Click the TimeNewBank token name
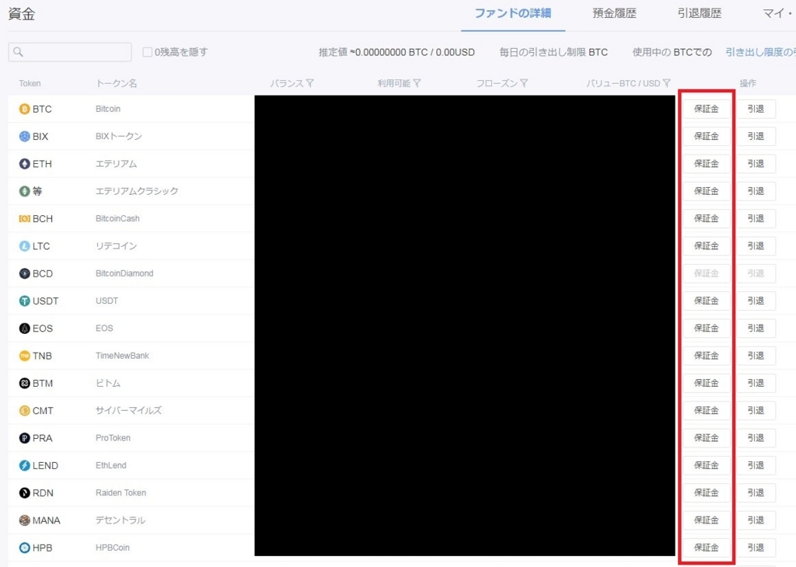Viewport: 796px width, 567px height. (x=122, y=356)
